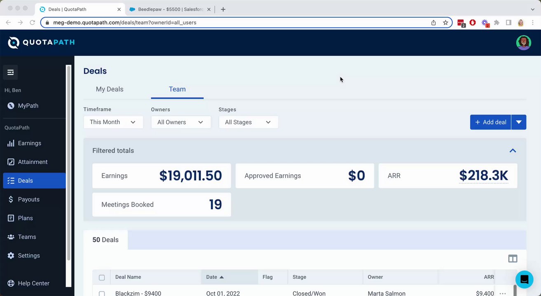This screenshot has height=296, width=541.
Task: Click Closed/Won stage cell
Action: coord(309,294)
